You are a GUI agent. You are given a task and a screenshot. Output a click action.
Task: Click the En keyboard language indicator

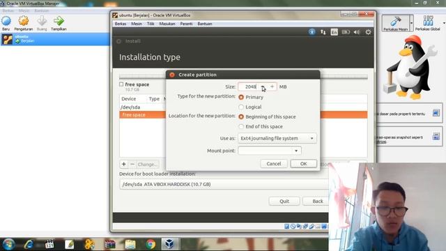(334, 32)
